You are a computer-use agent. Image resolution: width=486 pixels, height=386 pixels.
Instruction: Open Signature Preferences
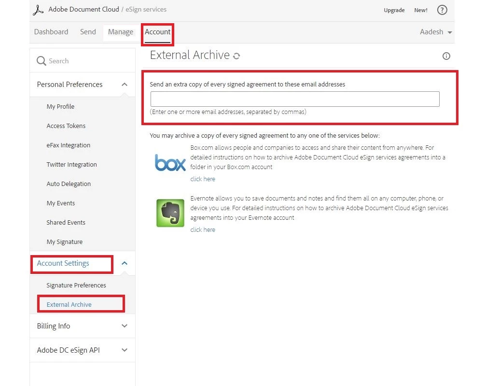point(76,285)
